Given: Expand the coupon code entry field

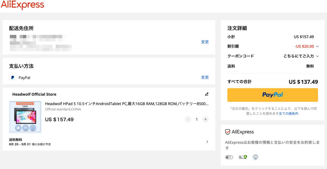Looking at the screenshot, I should tap(317, 56).
